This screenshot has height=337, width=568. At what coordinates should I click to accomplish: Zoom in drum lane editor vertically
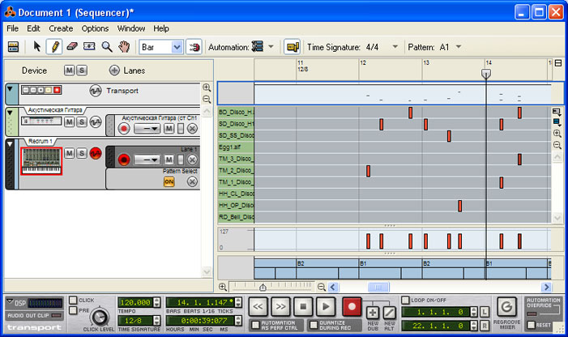coord(557,134)
